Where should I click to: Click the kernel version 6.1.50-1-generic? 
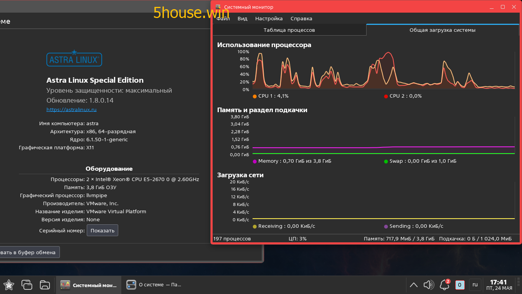click(x=107, y=139)
